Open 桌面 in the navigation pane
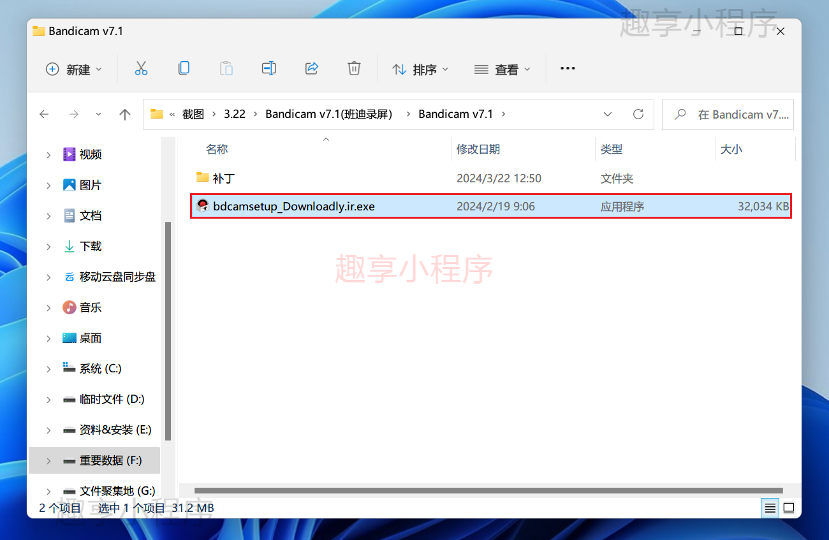829x540 pixels. [91, 338]
